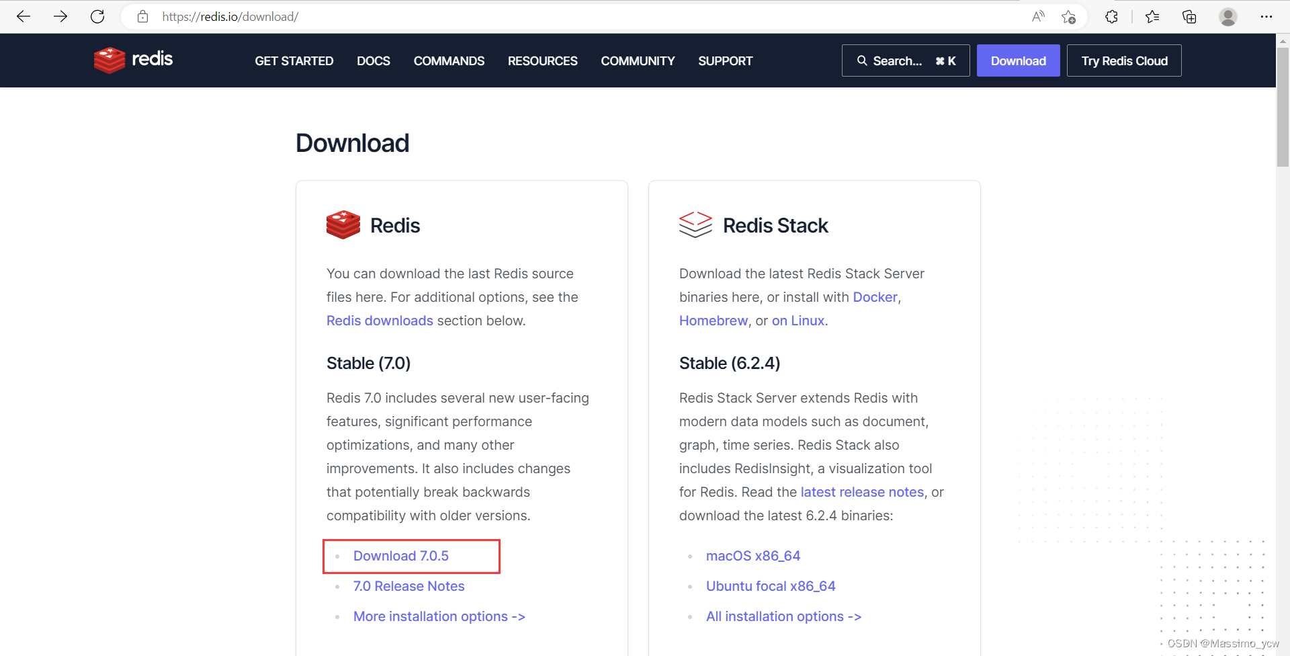Screen dimensions: 1290x656
Task: Open the GET STARTED menu
Action: 294,61
